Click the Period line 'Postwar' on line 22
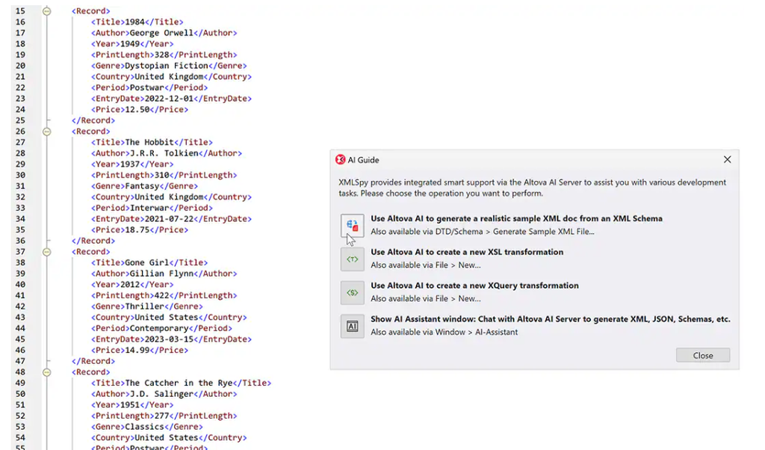This screenshot has height=450, width=765. (149, 87)
